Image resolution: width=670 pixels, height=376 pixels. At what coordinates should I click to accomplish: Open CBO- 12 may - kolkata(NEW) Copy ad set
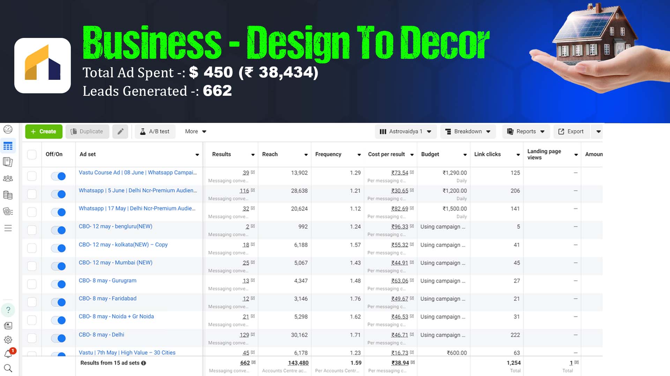click(x=123, y=244)
